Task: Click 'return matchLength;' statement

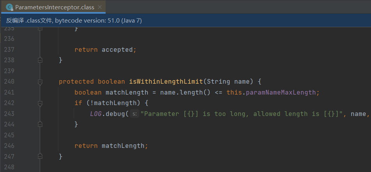Action: (x=111, y=146)
